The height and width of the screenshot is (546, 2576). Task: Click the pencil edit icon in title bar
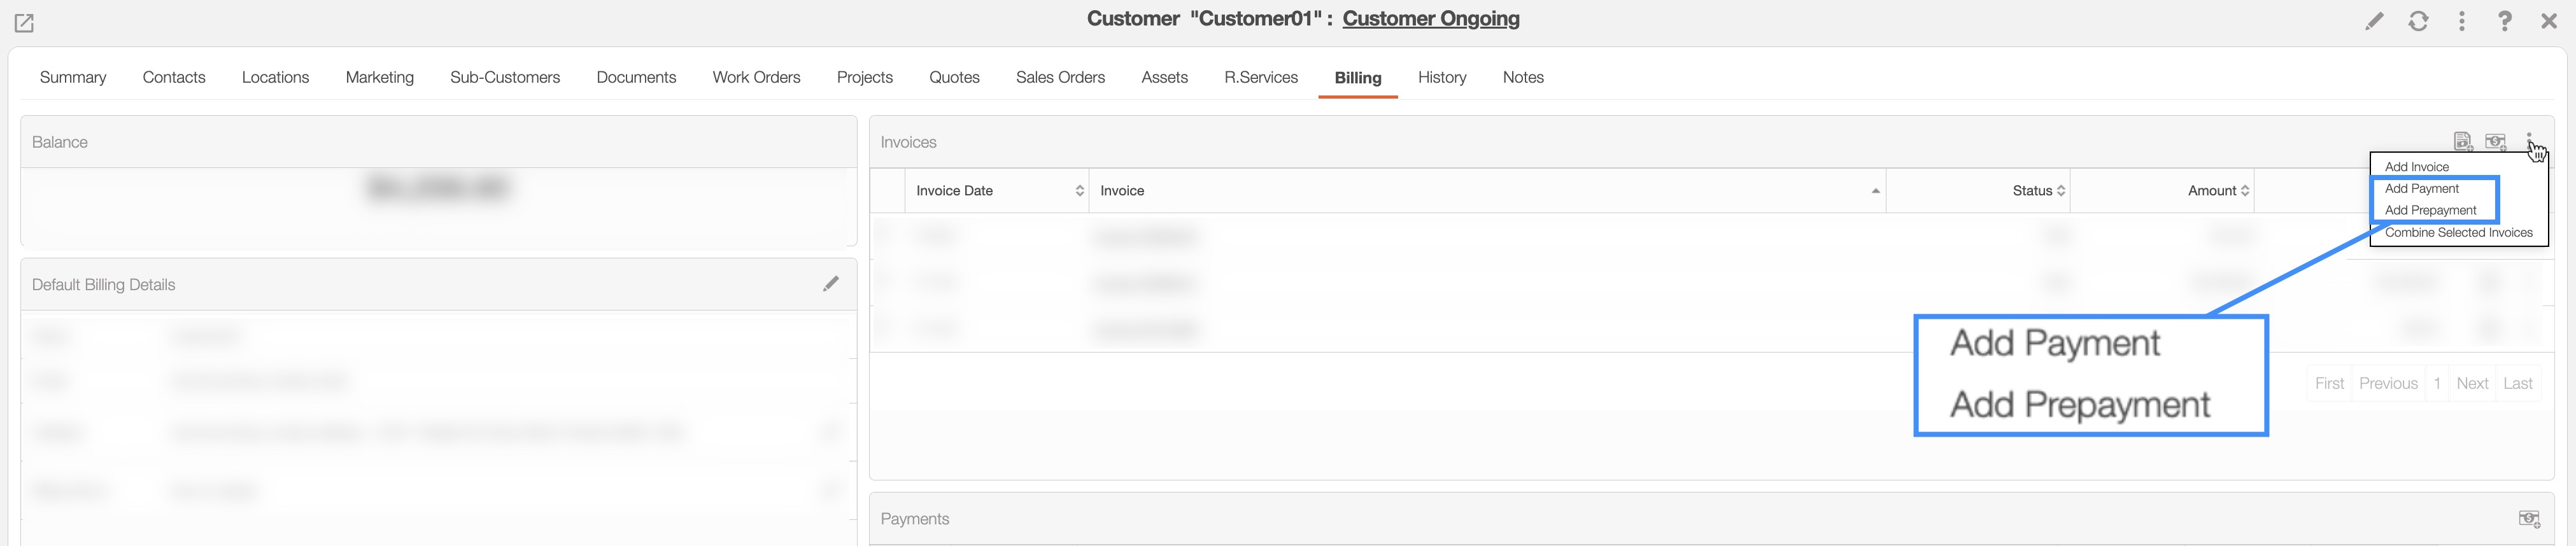pos(2373,21)
